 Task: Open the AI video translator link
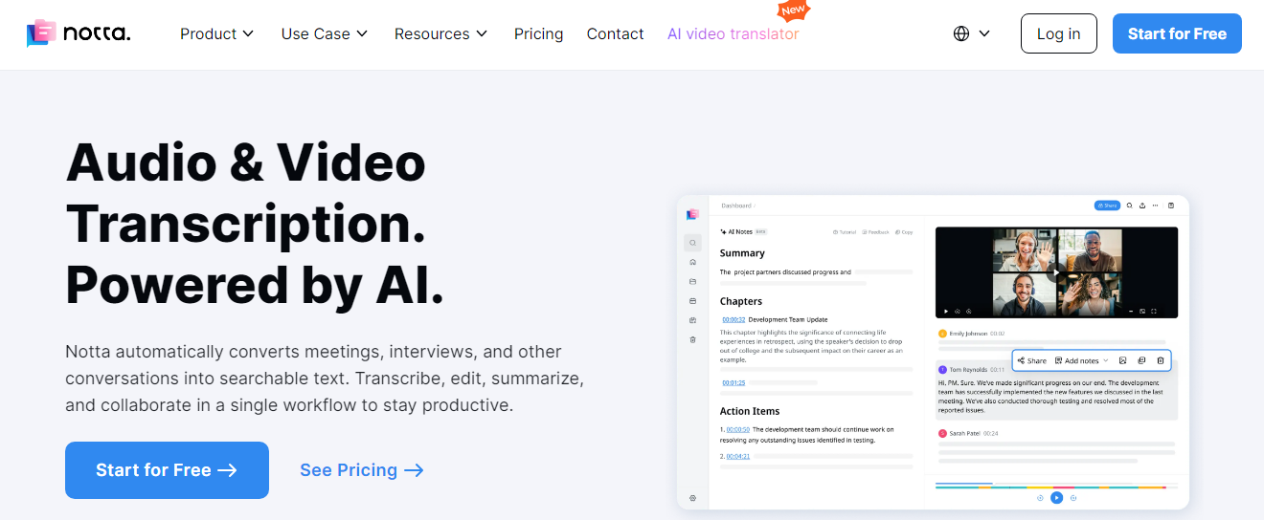pyautogui.click(x=733, y=33)
